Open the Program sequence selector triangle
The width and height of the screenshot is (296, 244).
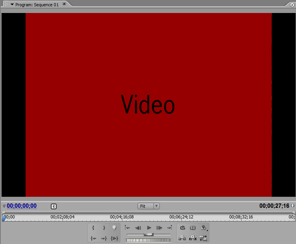(12, 4)
